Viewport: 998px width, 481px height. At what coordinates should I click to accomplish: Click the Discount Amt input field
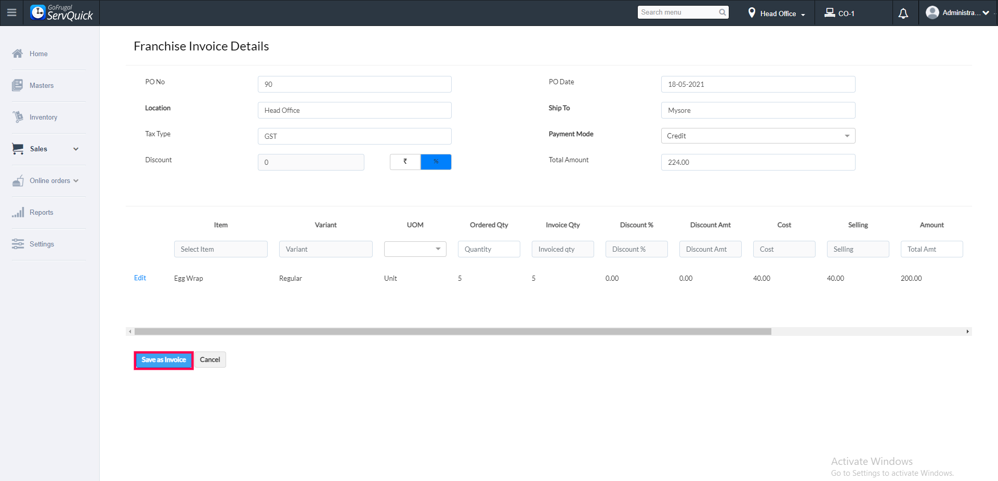click(x=710, y=249)
